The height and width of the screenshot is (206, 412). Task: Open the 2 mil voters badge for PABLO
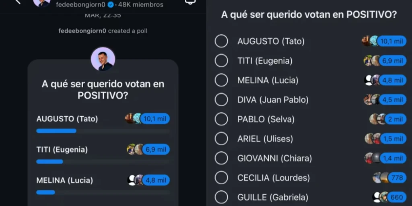pyautogui.click(x=395, y=119)
